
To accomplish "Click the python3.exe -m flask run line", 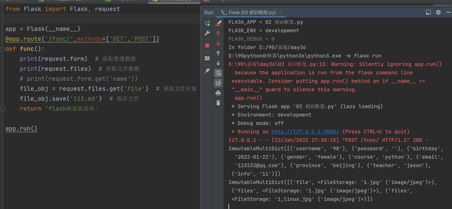I will click(305, 56).
